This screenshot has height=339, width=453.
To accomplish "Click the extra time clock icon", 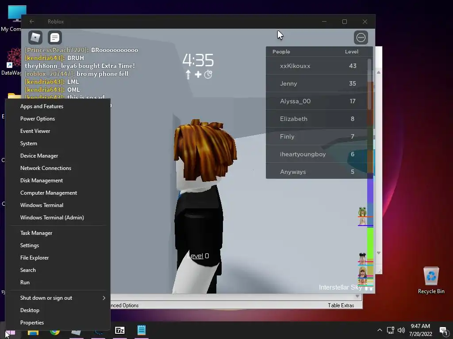I will point(208,74).
